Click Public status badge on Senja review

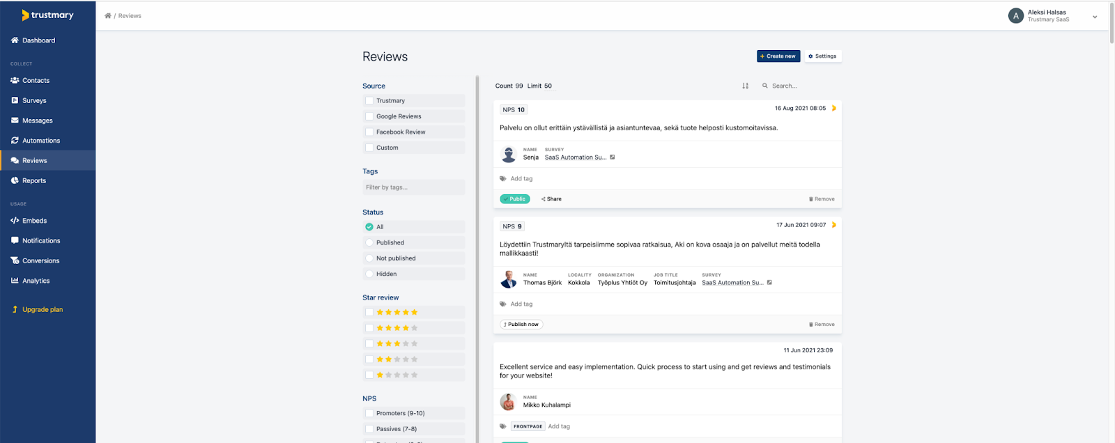point(515,199)
